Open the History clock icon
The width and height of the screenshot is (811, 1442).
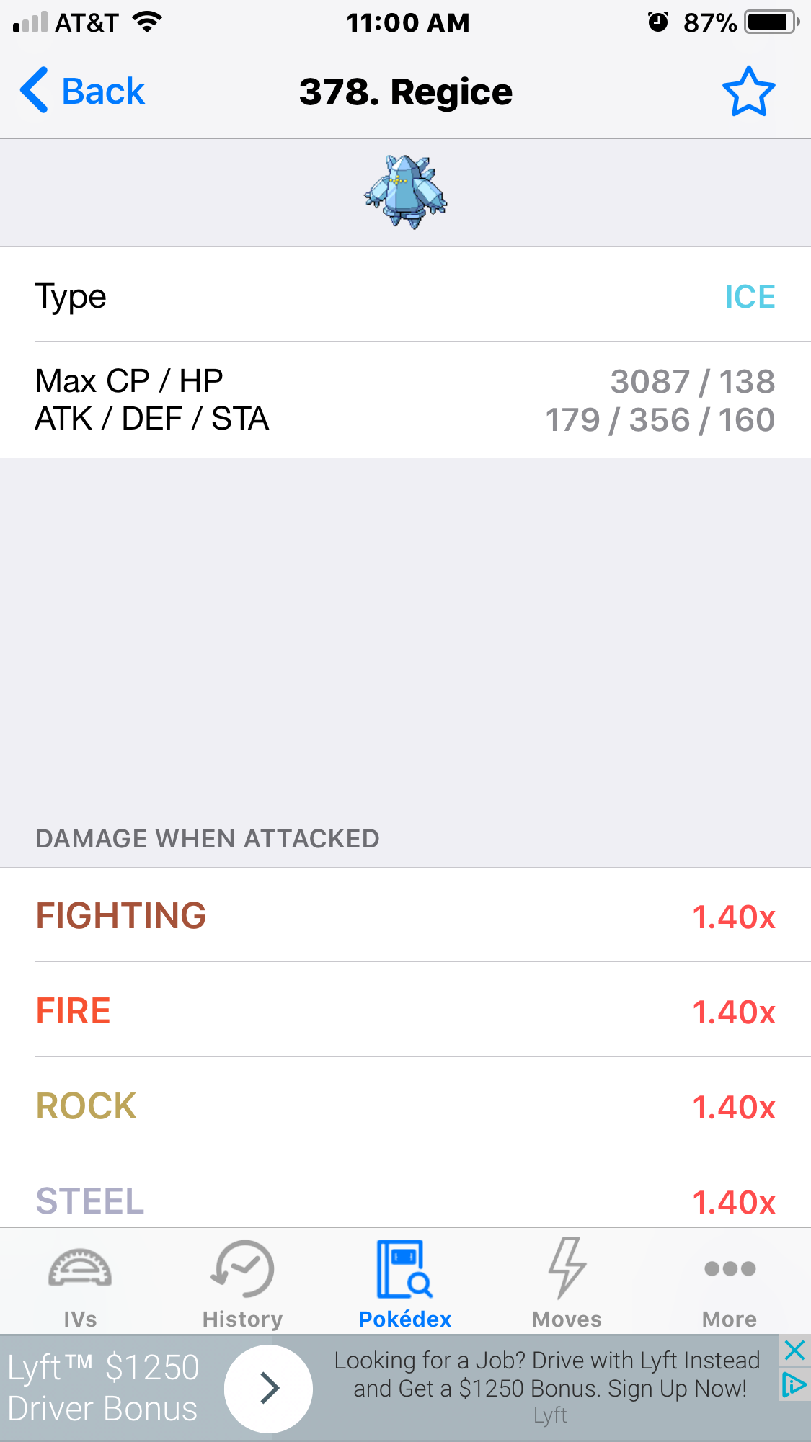click(x=242, y=1268)
